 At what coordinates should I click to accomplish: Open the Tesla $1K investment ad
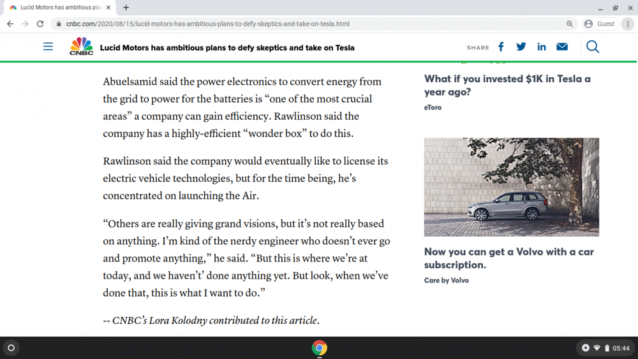point(507,85)
